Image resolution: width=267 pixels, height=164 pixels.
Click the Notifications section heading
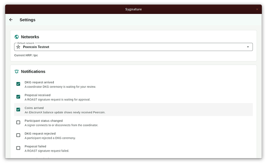pos(33,72)
